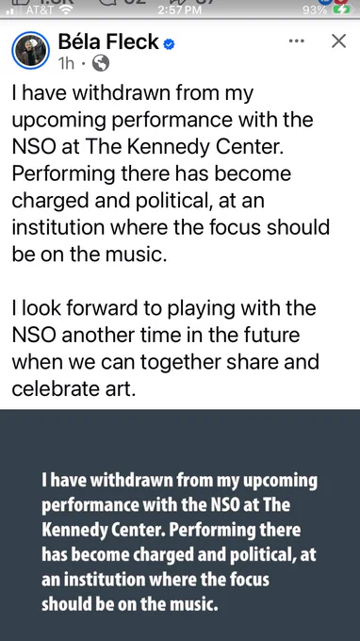Open Béla Fleck's profile picture

31,50
